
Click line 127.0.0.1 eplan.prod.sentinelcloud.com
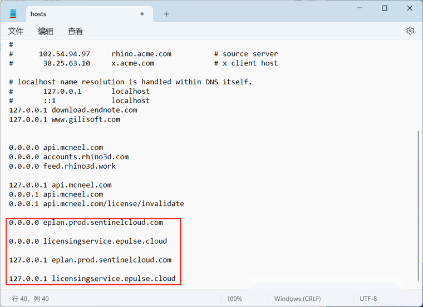[x=90, y=260]
